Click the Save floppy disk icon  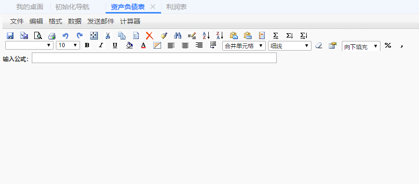click(10, 36)
